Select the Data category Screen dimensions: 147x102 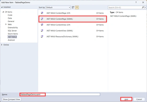point(10,18)
